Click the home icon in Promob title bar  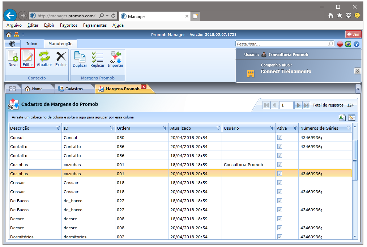pyautogui.click(x=9, y=35)
